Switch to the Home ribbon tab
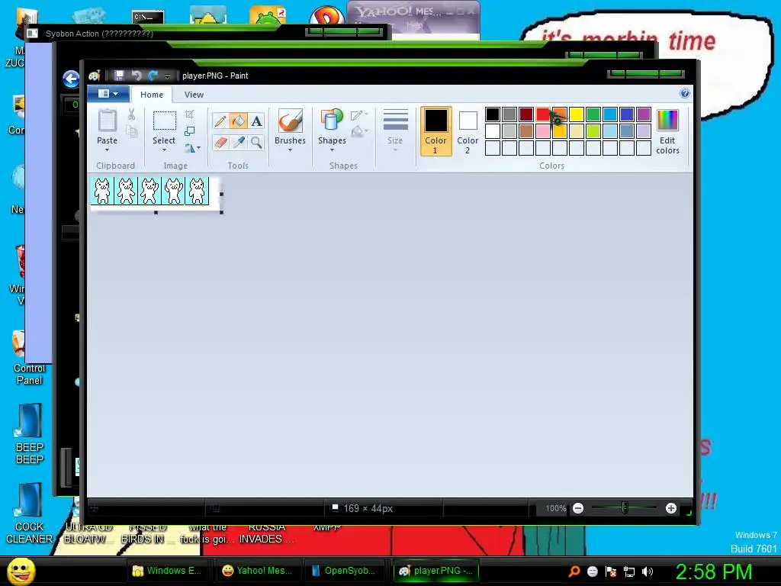781x586 pixels. click(x=152, y=95)
